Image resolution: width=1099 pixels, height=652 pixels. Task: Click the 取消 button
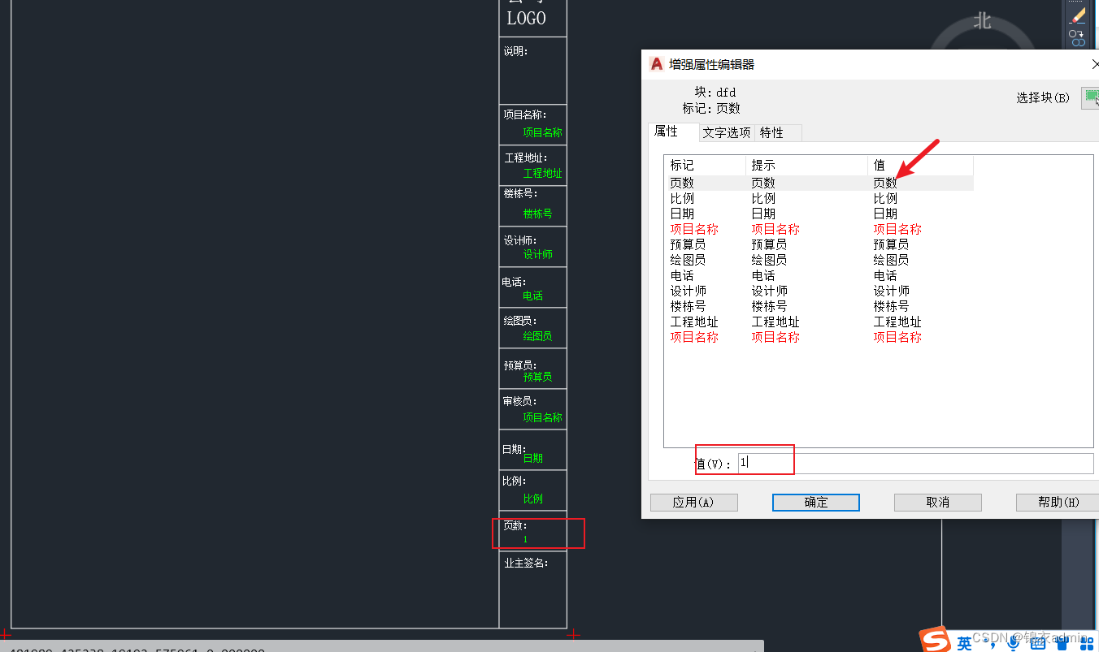click(937, 503)
